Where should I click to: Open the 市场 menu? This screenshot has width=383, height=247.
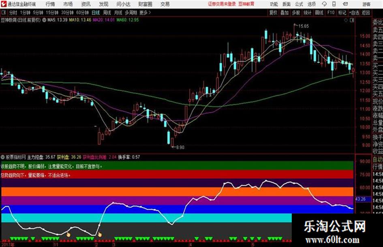(x=68, y=4)
